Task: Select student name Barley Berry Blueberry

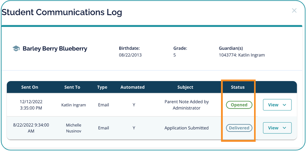Action: pyautogui.click(x=55, y=49)
